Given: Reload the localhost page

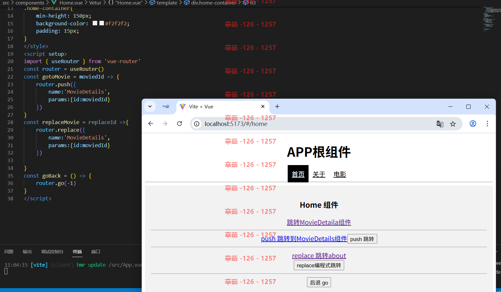Looking at the screenshot, I should point(180,124).
